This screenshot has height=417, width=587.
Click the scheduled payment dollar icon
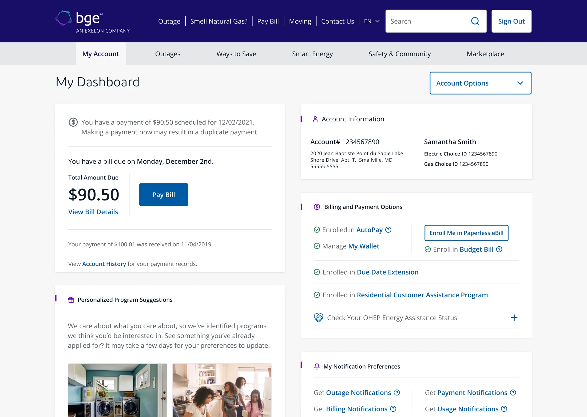coord(73,122)
